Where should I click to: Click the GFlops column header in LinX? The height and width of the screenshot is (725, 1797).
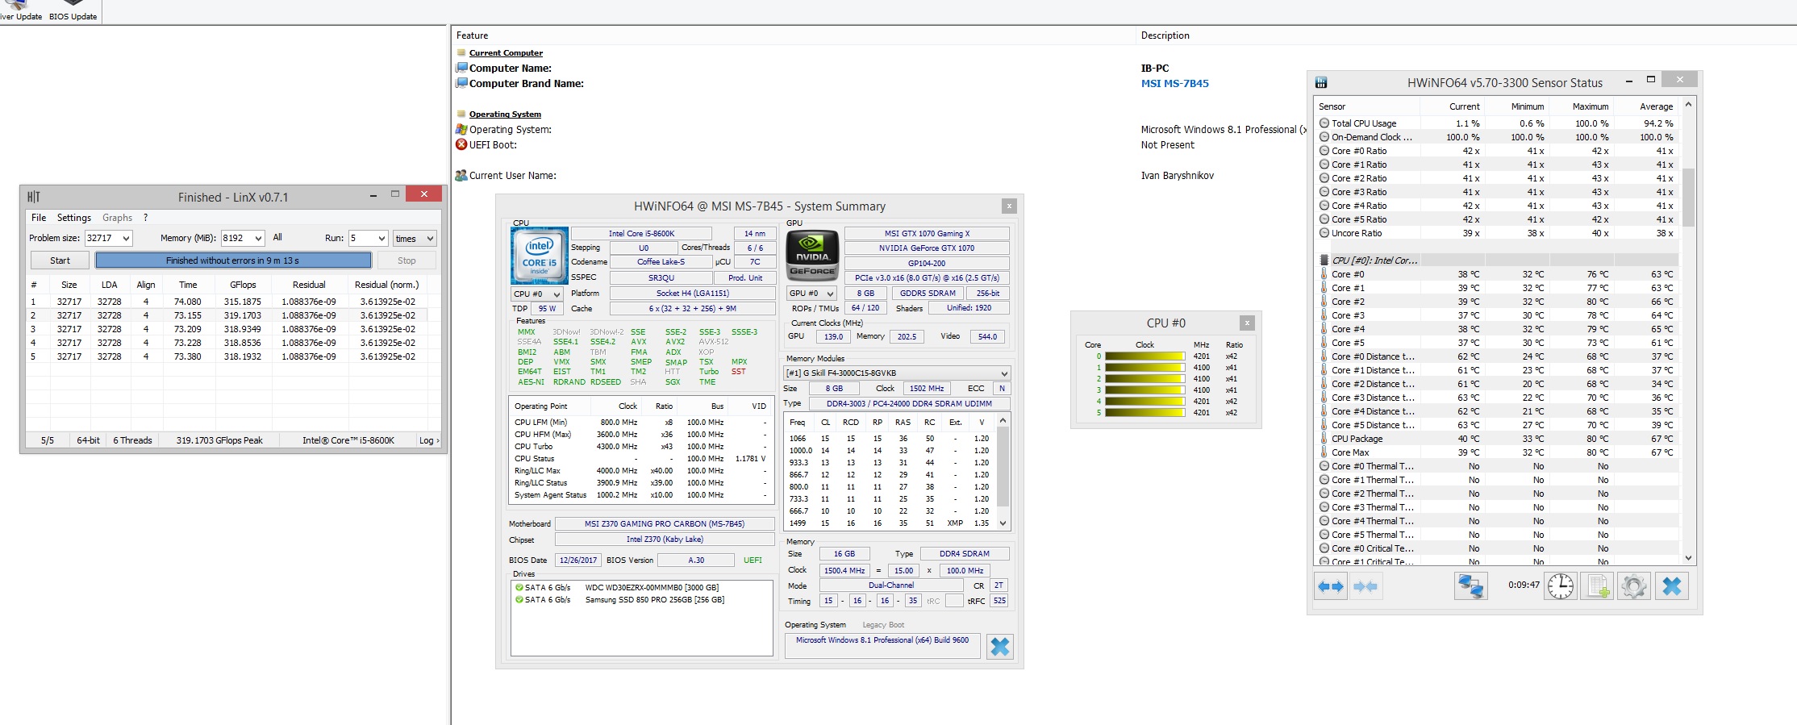(x=243, y=285)
